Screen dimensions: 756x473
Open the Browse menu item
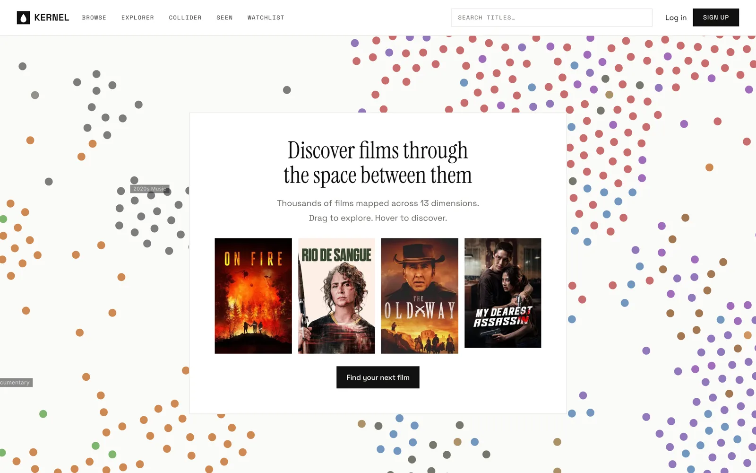94,18
